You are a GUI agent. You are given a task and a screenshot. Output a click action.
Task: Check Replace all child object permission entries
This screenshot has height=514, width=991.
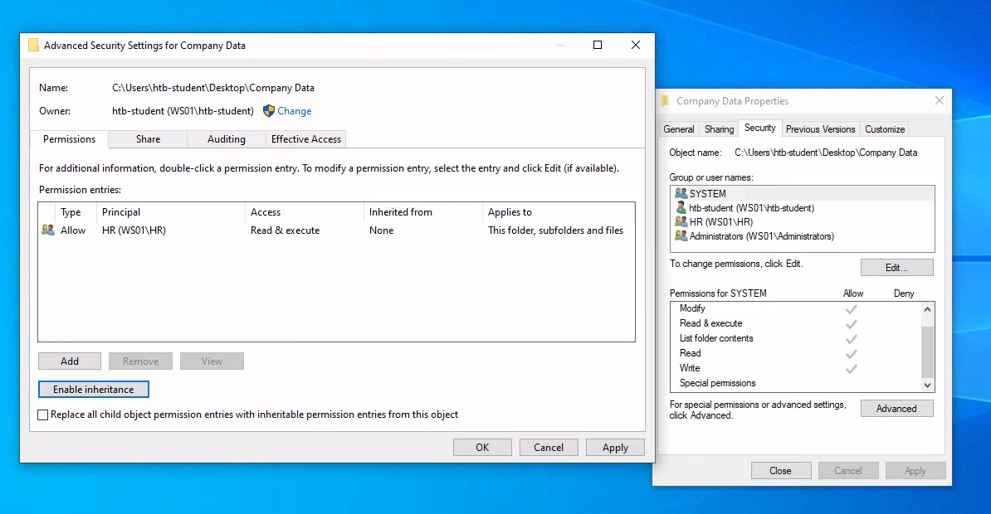(43, 415)
